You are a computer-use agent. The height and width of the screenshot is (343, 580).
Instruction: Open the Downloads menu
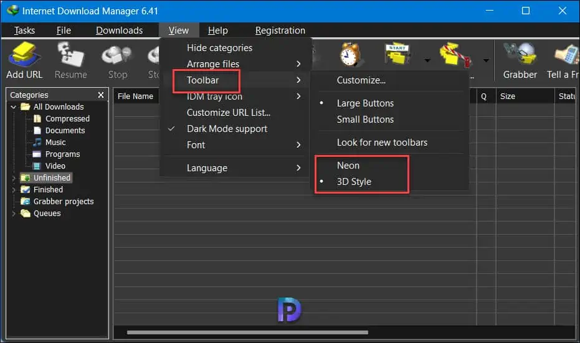pyautogui.click(x=119, y=31)
